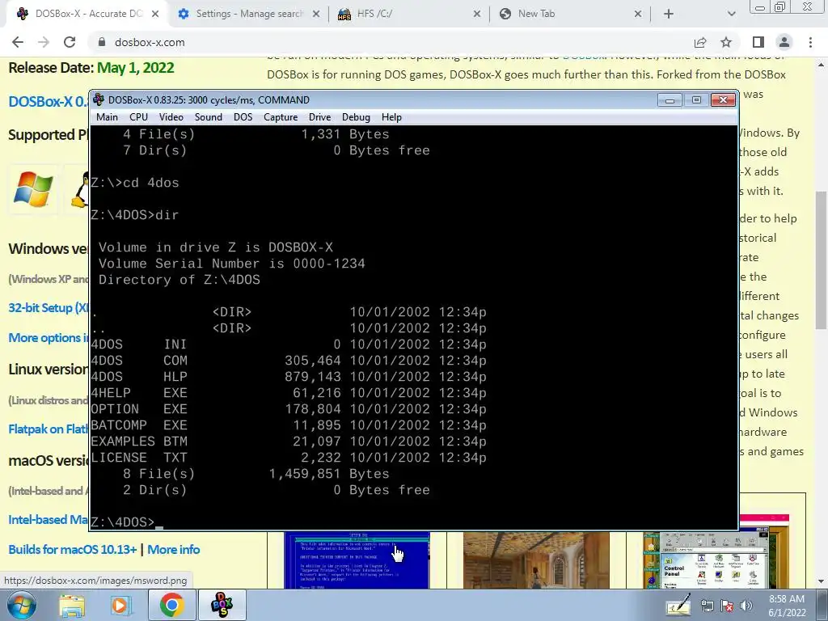The height and width of the screenshot is (621, 828).
Task: Open the media player taskbar icon
Action: click(x=121, y=605)
